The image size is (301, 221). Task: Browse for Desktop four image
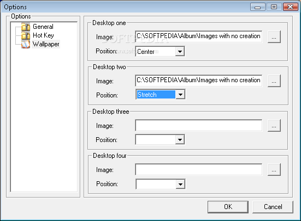tap(274, 169)
